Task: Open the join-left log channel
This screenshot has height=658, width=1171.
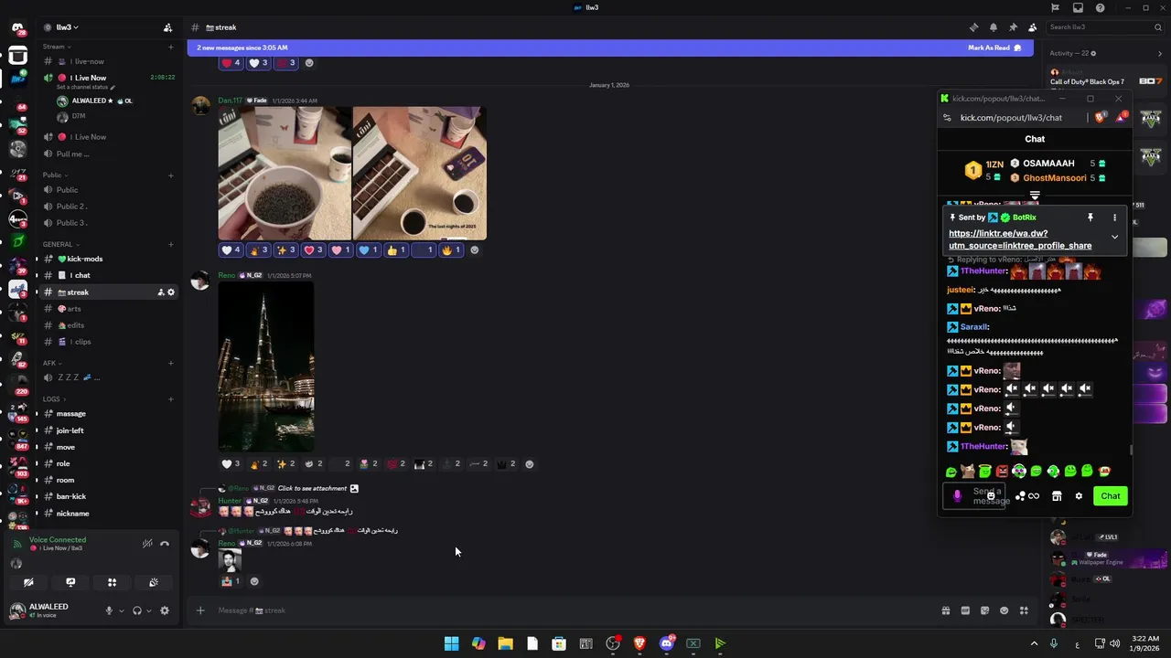Action: click(x=108, y=430)
